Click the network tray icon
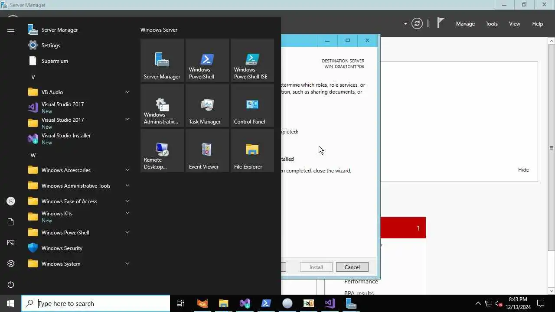Image resolution: width=555 pixels, height=312 pixels. pyautogui.click(x=489, y=303)
